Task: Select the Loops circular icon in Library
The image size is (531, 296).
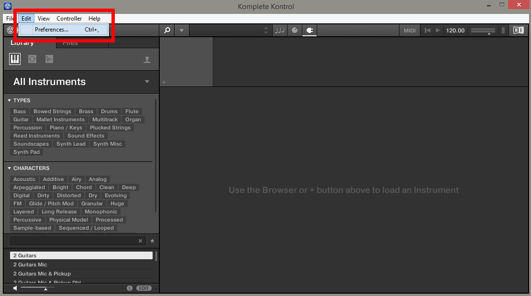Action: [32, 59]
